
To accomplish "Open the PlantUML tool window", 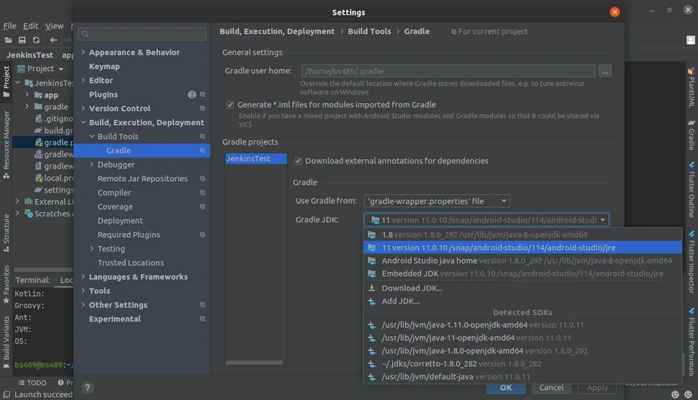I will pyautogui.click(x=692, y=86).
